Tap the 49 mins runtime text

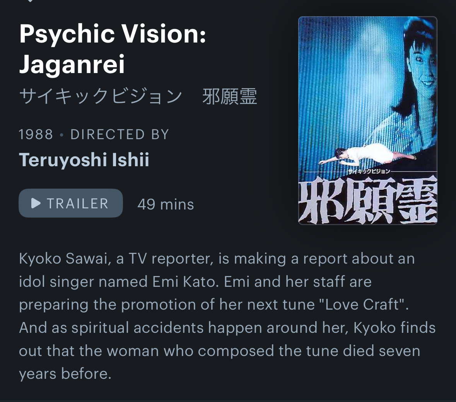[166, 204]
